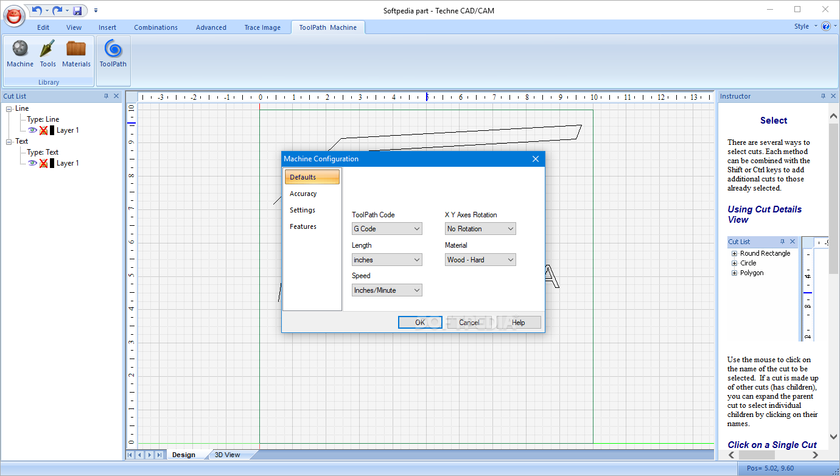Open the Combinations ribbon tab
The height and width of the screenshot is (476, 840).
click(x=156, y=27)
